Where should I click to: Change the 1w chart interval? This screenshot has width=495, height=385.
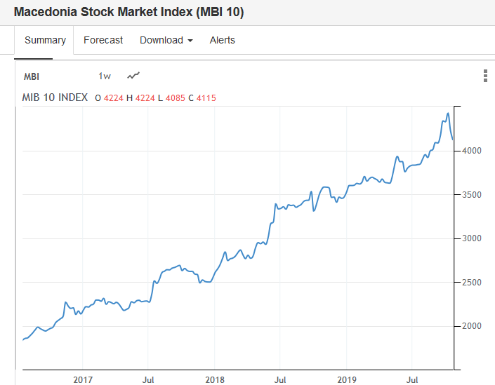point(105,76)
